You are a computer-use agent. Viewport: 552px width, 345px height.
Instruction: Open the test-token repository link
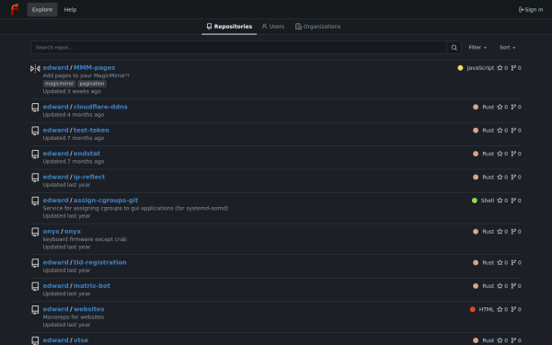(x=91, y=131)
